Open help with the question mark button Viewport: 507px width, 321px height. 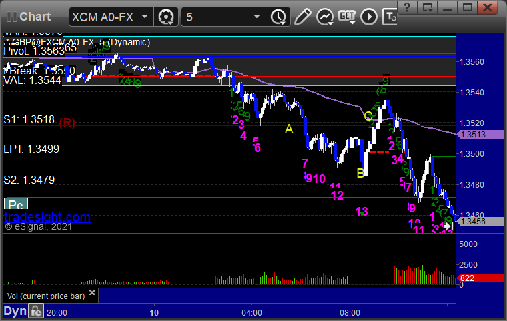pyautogui.click(x=407, y=7)
